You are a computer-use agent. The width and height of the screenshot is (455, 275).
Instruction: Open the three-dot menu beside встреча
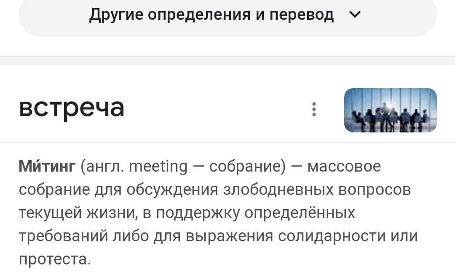314,109
